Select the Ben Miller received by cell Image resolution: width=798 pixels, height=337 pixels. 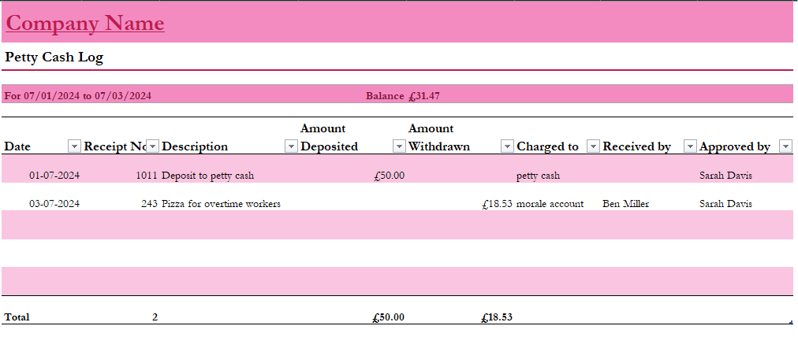pyautogui.click(x=625, y=204)
